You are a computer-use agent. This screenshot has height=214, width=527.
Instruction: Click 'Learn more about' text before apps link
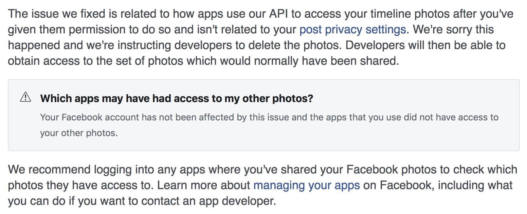pyautogui.click(x=204, y=186)
